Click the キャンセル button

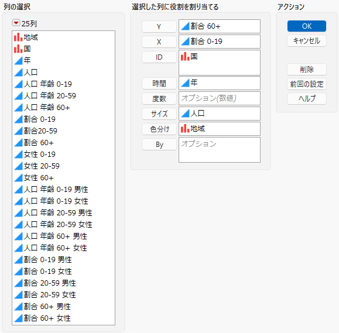pyautogui.click(x=307, y=40)
